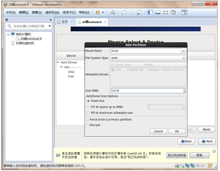The image size is (220, 171).
Task: Click the revert to snapshot icon
Action: point(131,13)
